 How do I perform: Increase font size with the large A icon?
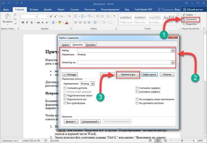(51, 16)
